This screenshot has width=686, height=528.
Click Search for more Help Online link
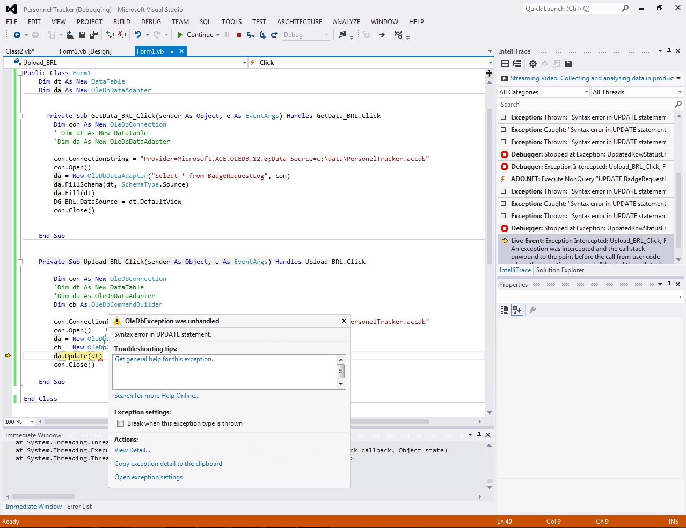click(x=157, y=396)
